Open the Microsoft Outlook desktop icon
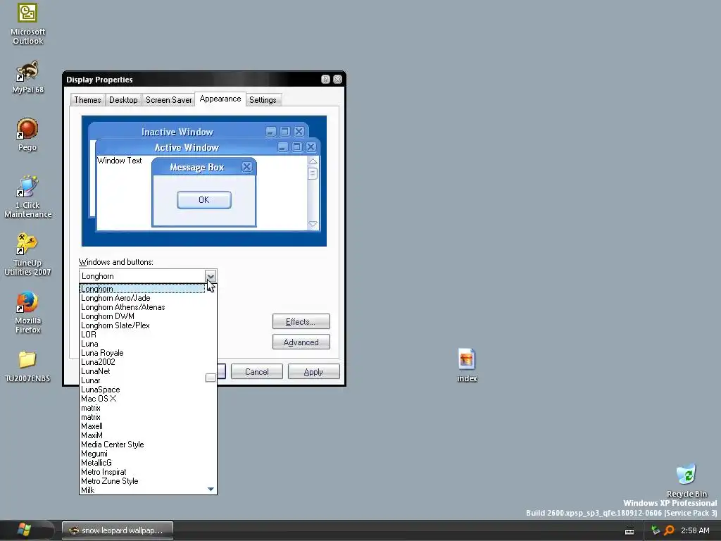Screen dimensions: 721x541 click(27, 23)
